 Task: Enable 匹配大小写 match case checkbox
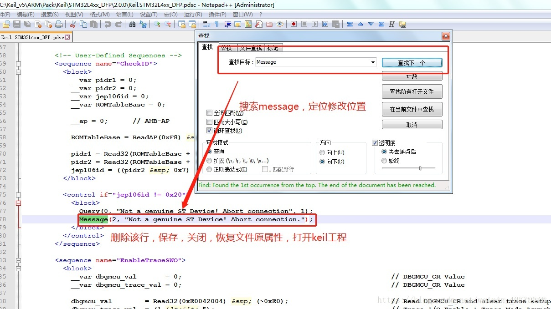coord(210,122)
